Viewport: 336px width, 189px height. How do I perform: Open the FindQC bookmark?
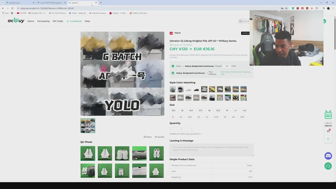point(77,13)
